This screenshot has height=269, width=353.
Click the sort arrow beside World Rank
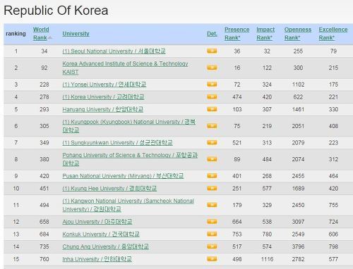tap(50, 37)
